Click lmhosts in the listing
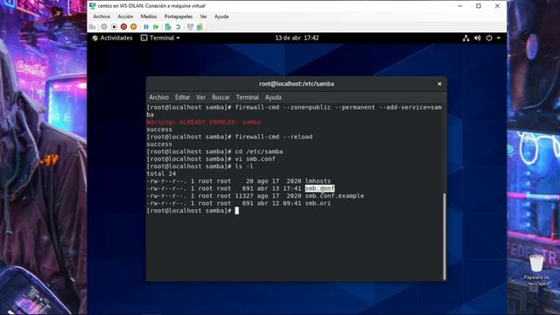The height and width of the screenshot is (315, 560). (318, 181)
